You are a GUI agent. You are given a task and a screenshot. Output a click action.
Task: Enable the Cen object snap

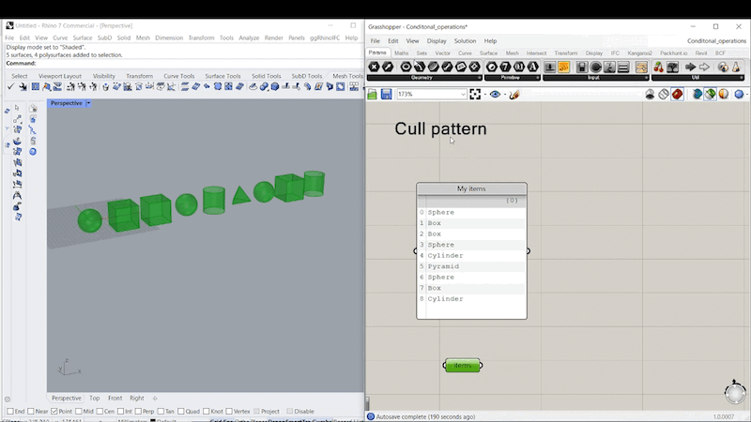[100, 412]
